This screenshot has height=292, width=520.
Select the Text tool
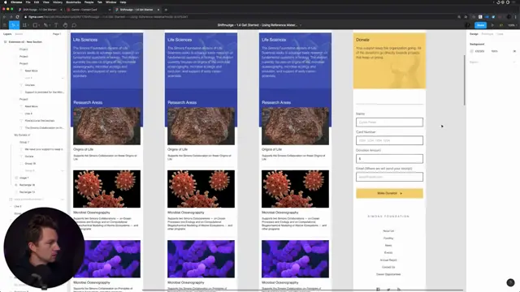pos(56,25)
